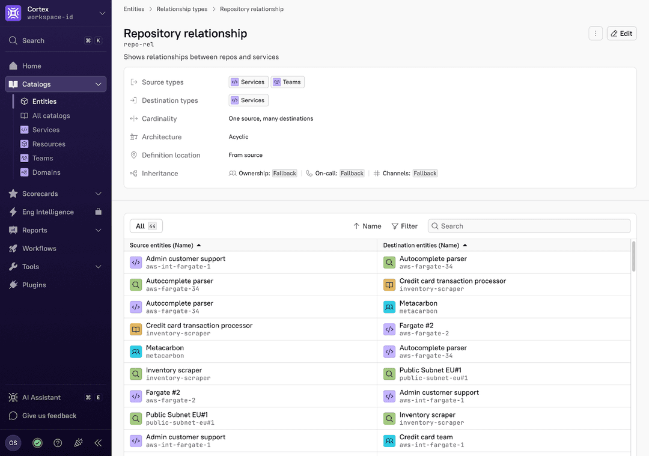Click the Cortex workspace logo
This screenshot has height=456, width=649.
click(x=13, y=13)
